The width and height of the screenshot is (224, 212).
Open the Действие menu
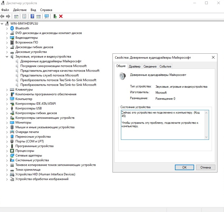pyautogui.click(x=20, y=10)
